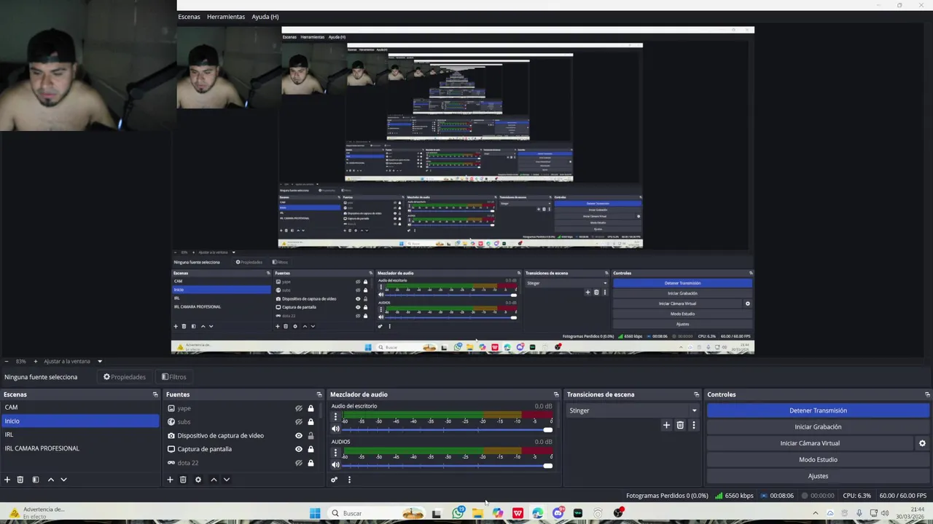Image resolution: width=933 pixels, height=524 pixels.
Task: Open advanced audio properties gears icon in the mixer
Action: (335, 480)
